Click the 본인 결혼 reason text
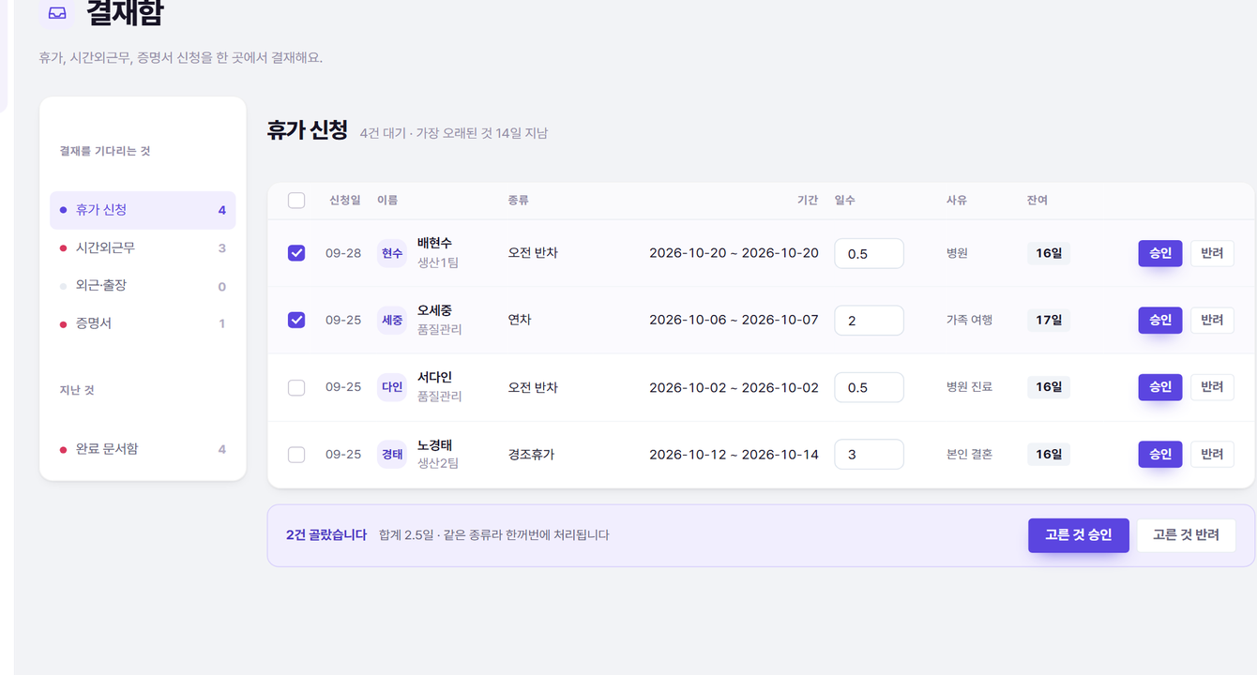Image resolution: width=1257 pixels, height=675 pixels. click(x=969, y=455)
